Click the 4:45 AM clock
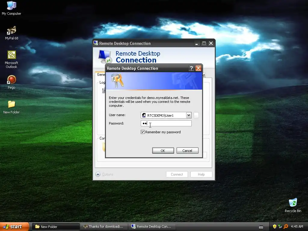The image size is (308, 231). [x=297, y=226]
